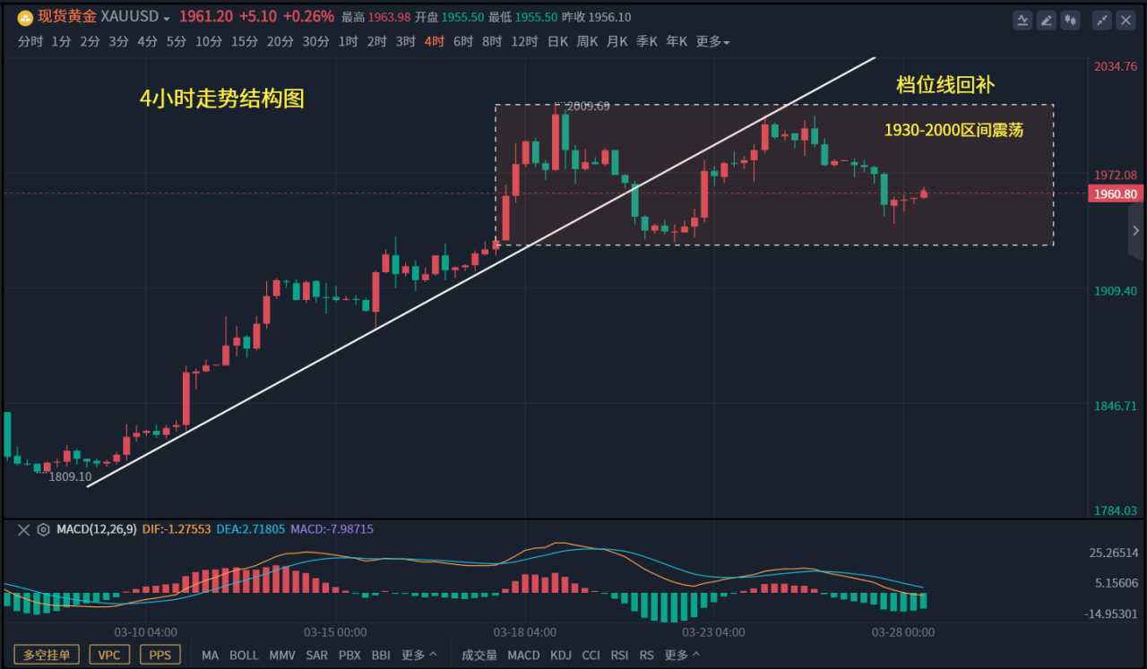Click the shrink arrows collapse icon

1103,19
